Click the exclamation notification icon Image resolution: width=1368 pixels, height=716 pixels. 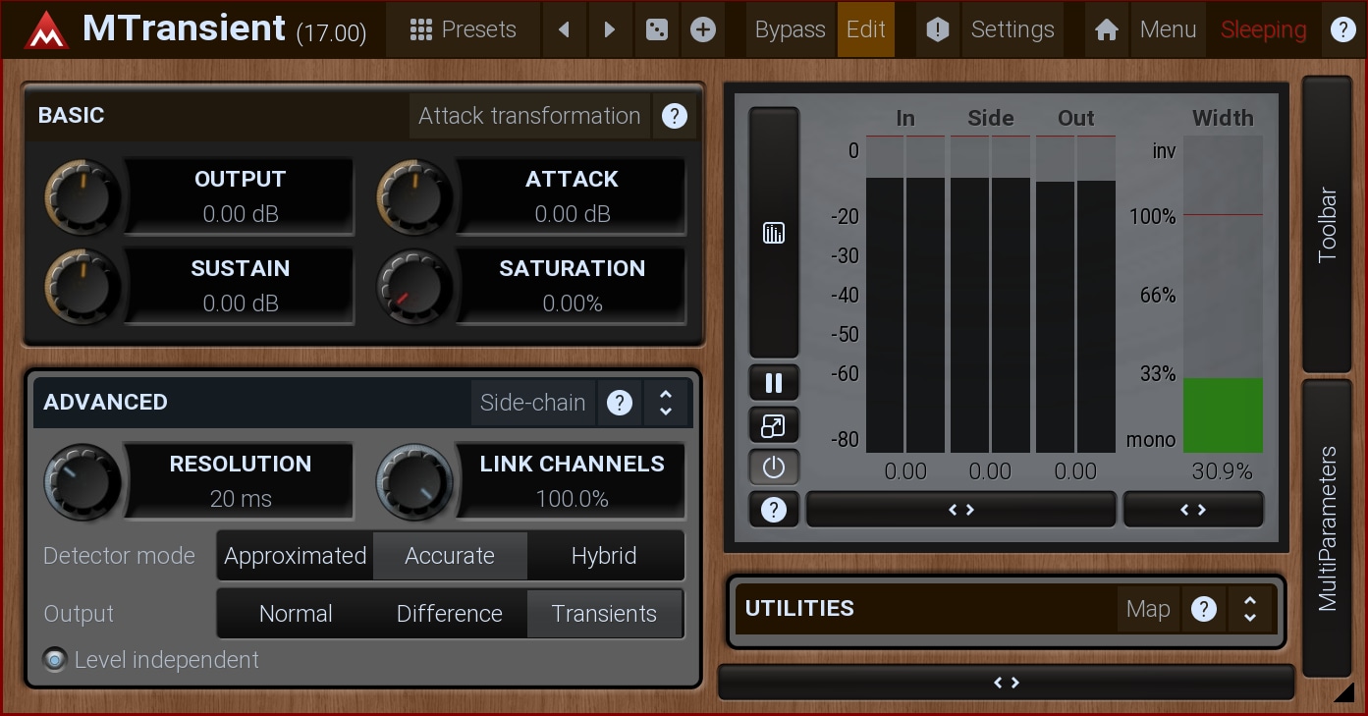point(938,29)
